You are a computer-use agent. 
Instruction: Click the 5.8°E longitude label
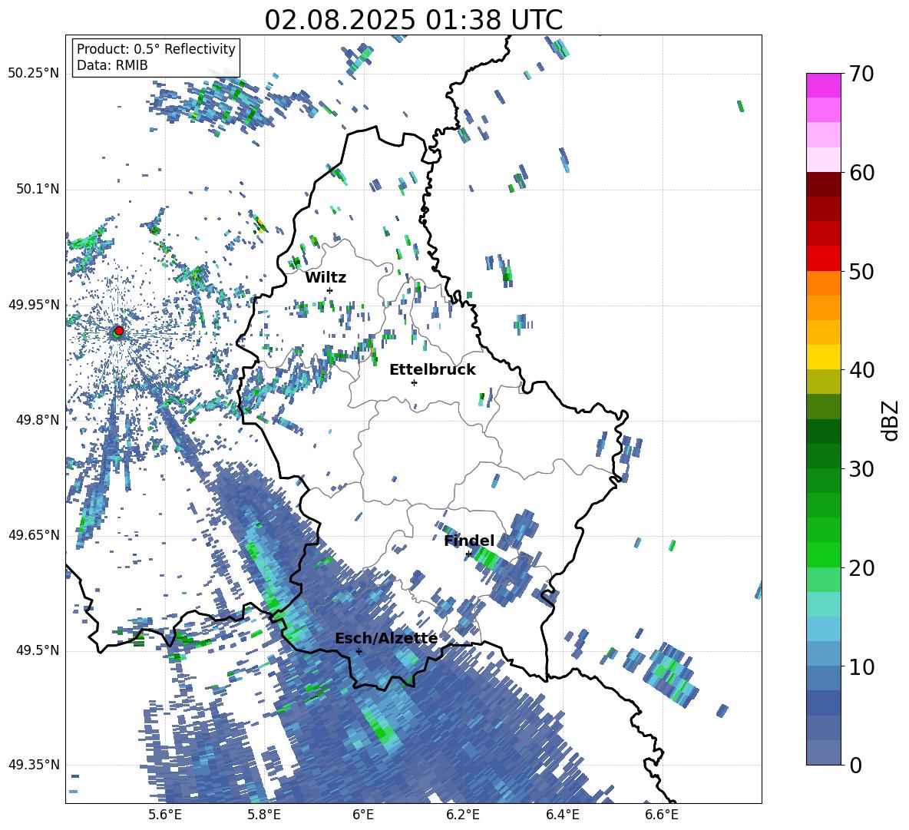coord(264,815)
